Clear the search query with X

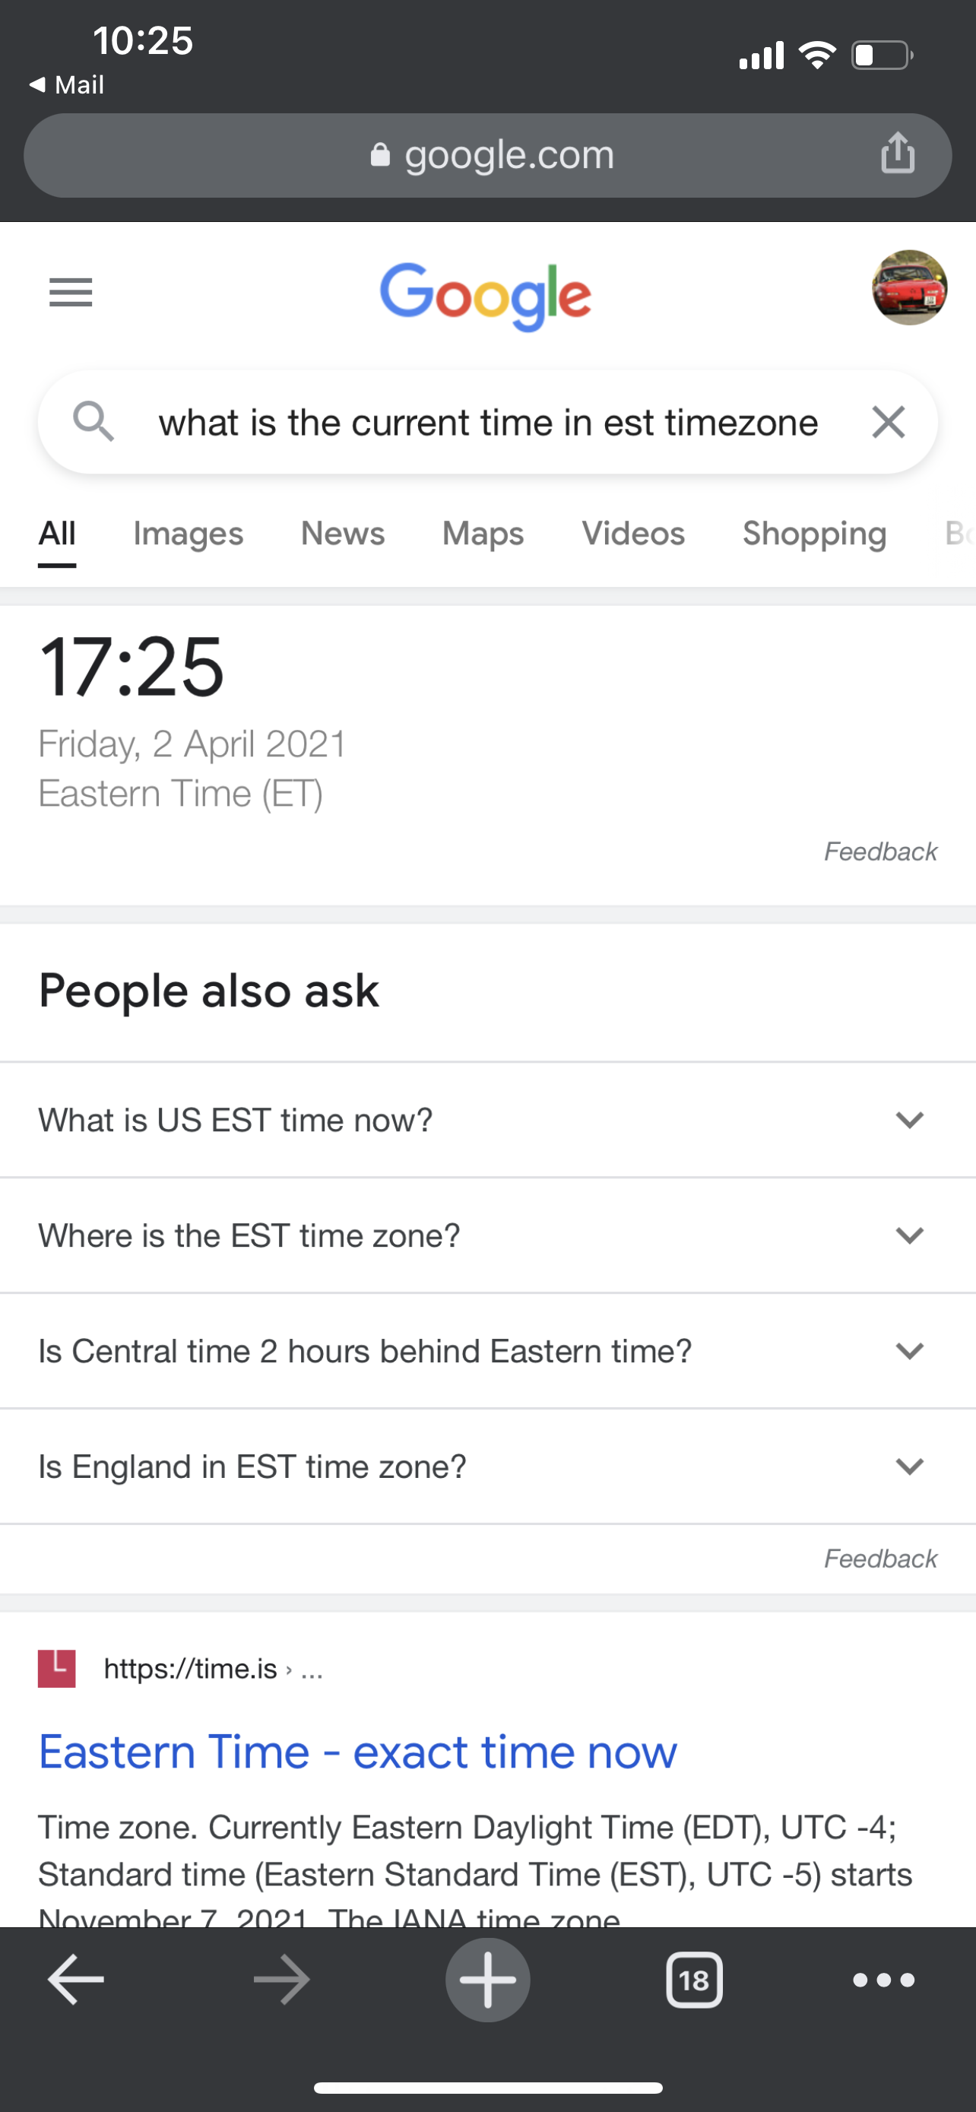[x=889, y=422]
